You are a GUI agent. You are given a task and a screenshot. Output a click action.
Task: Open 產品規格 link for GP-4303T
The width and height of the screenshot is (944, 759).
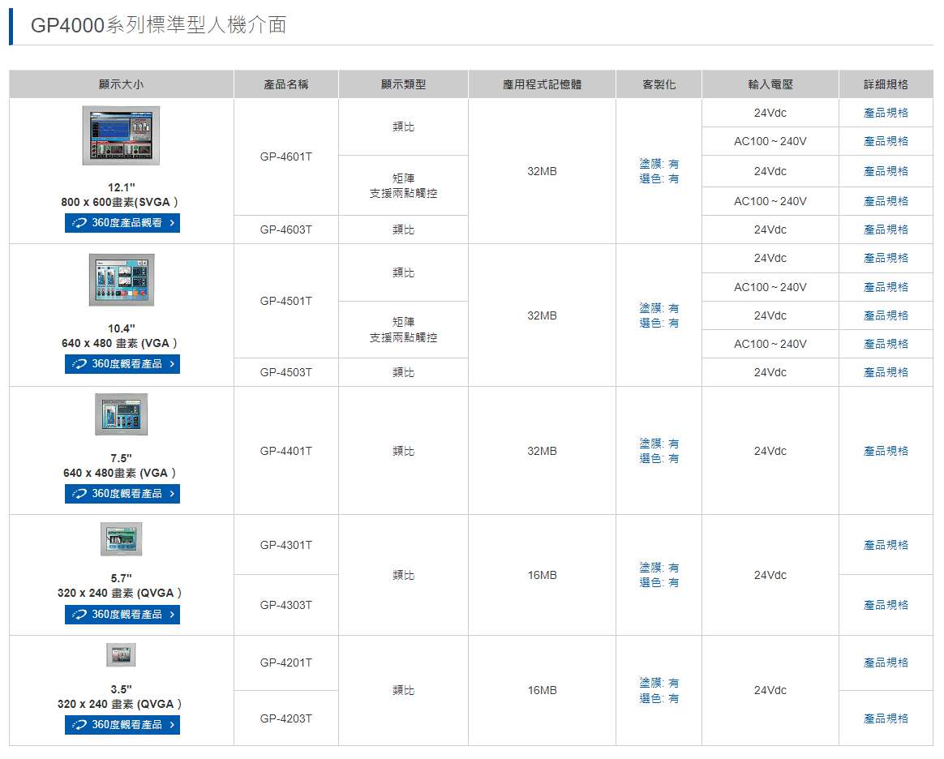coord(886,605)
